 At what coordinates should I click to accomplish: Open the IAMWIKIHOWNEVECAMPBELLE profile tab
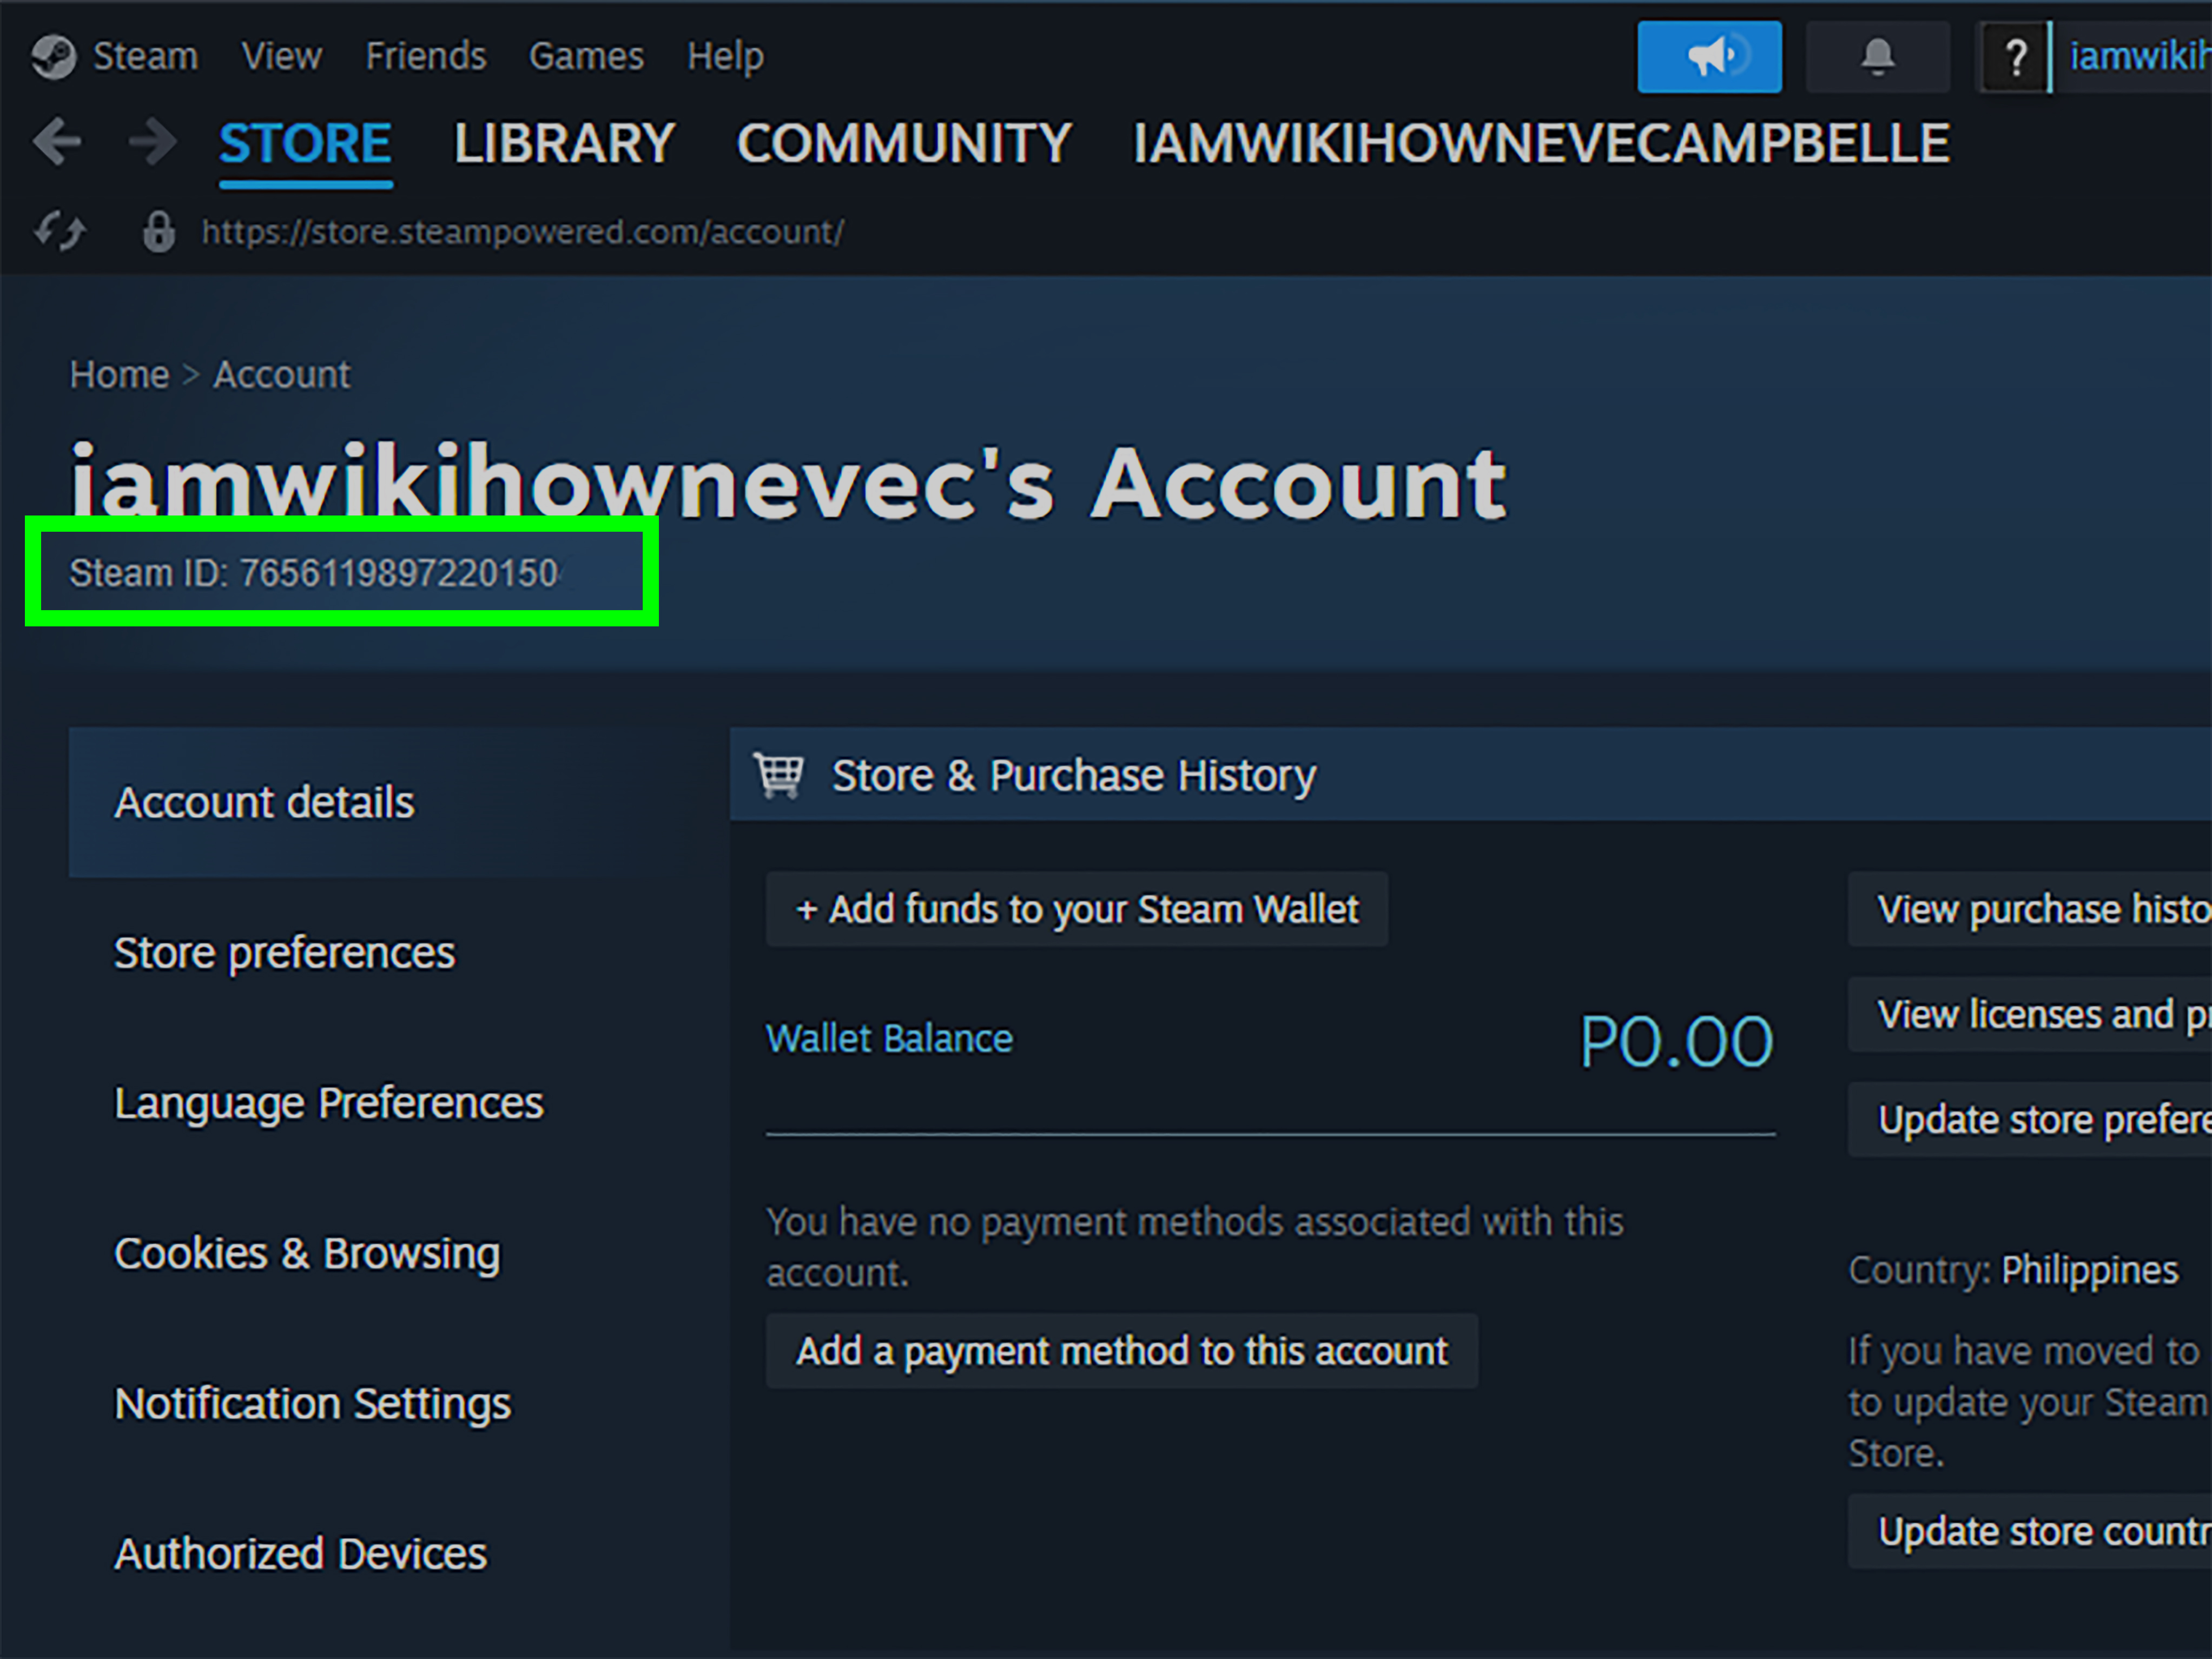[x=1540, y=143]
